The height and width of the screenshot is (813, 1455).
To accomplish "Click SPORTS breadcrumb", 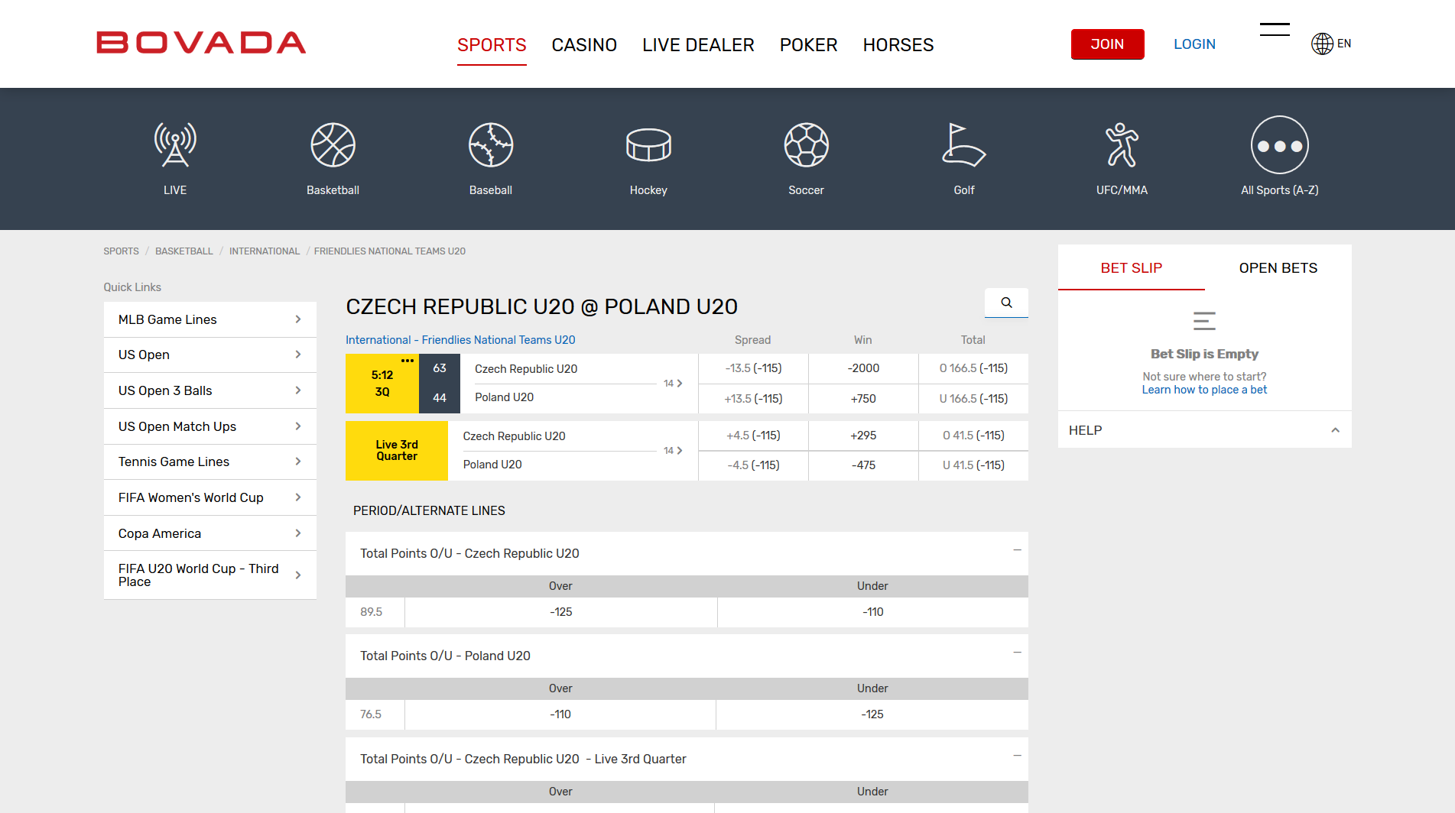I will (121, 251).
